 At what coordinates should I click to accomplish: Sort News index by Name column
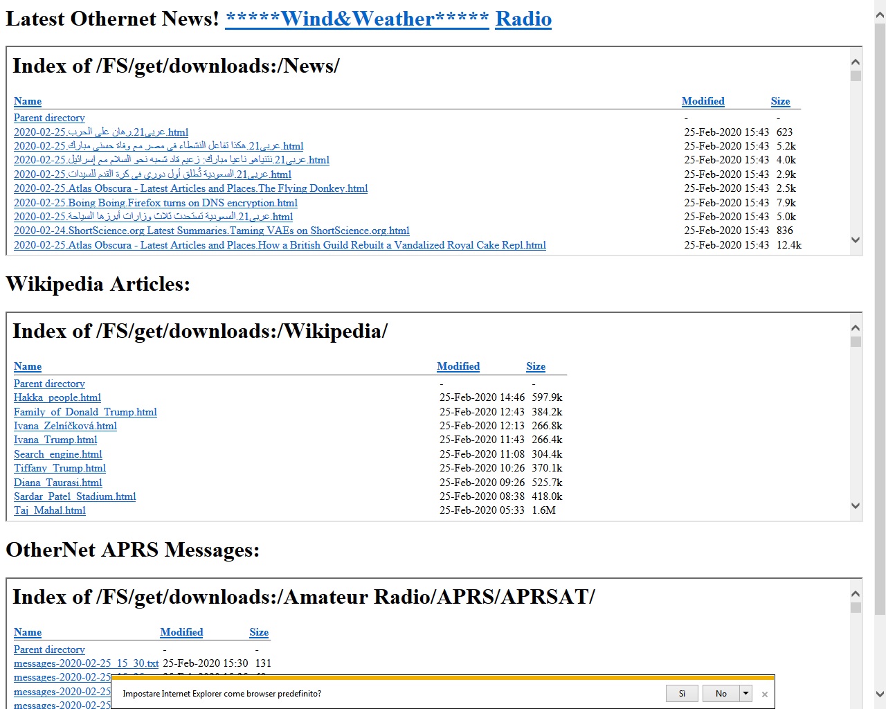click(28, 101)
